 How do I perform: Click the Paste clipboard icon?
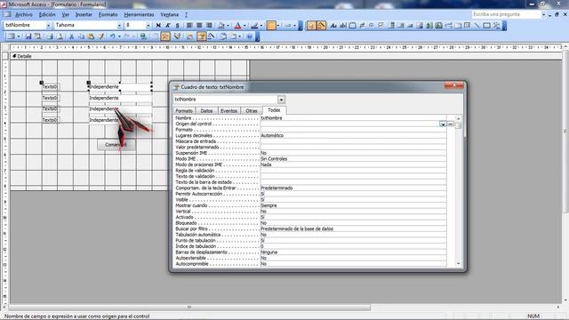pos(91,36)
